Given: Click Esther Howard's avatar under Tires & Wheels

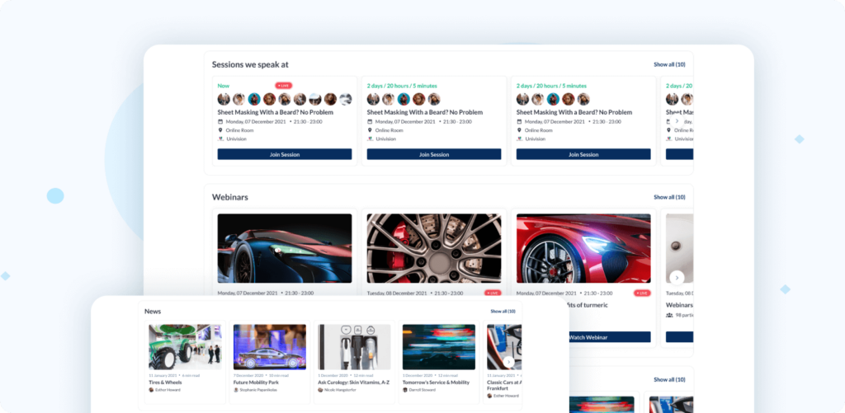Looking at the screenshot, I should (x=152, y=390).
